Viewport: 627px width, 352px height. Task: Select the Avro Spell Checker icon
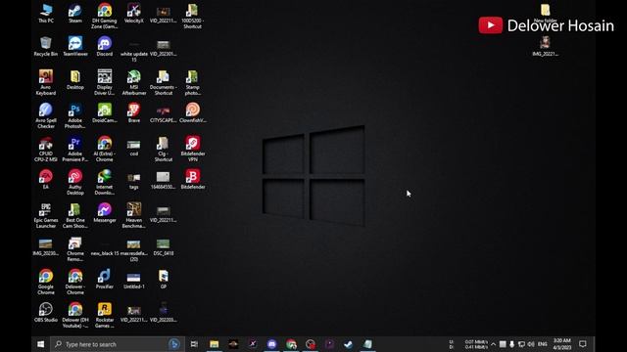point(46,115)
